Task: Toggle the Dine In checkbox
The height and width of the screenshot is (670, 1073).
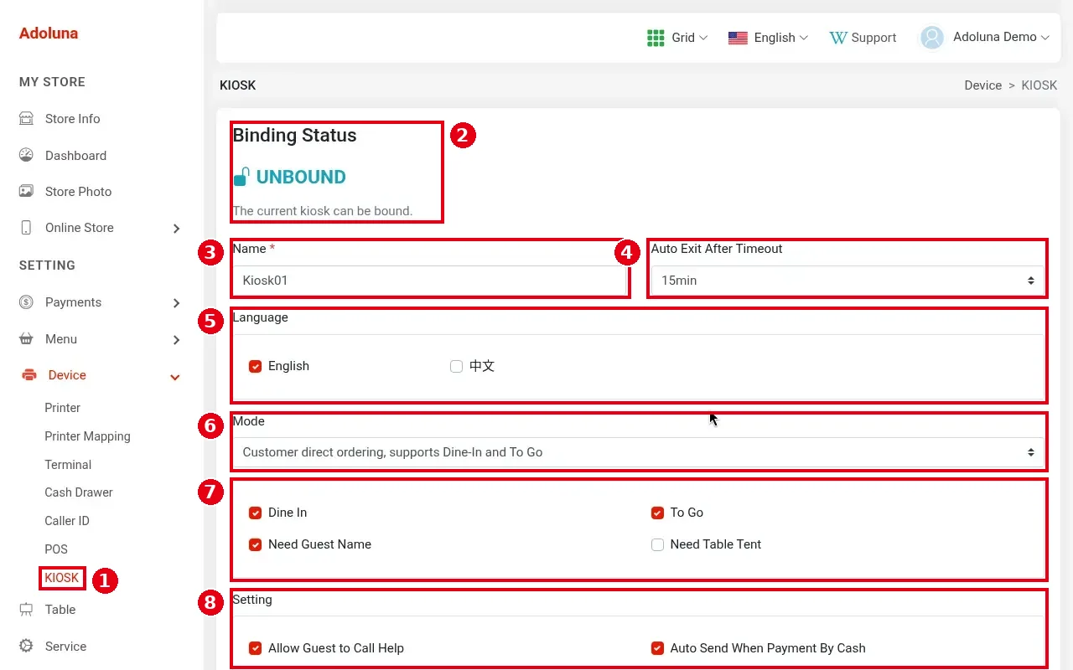Action: click(256, 513)
